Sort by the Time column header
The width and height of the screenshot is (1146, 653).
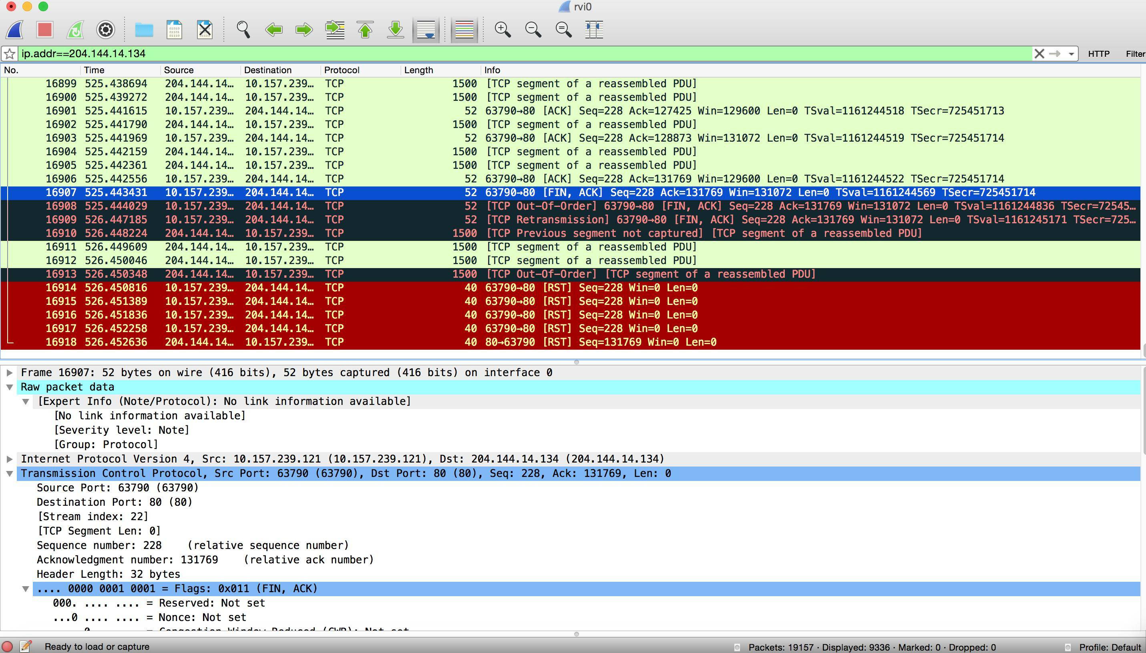[120, 70]
